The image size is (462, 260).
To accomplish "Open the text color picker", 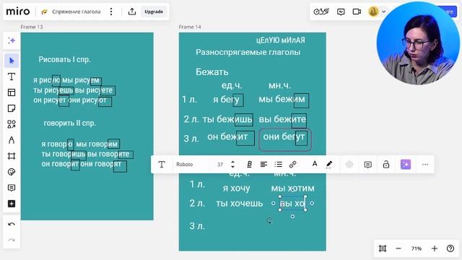I will [315, 165].
